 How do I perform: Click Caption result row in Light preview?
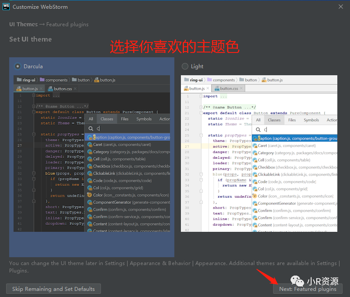[x=295, y=138]
